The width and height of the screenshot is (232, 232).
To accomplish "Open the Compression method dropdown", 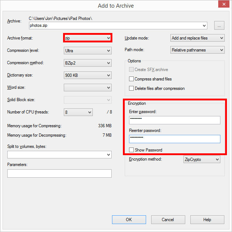I will pos(87,63).
